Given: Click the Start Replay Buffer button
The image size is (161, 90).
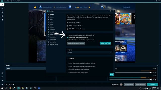Looking at the screenshot, I should point(129,84).
